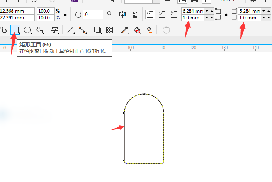Select the Drop Shadow tool
The width and height of the screenshot is (272, 182).
[97, 30]
